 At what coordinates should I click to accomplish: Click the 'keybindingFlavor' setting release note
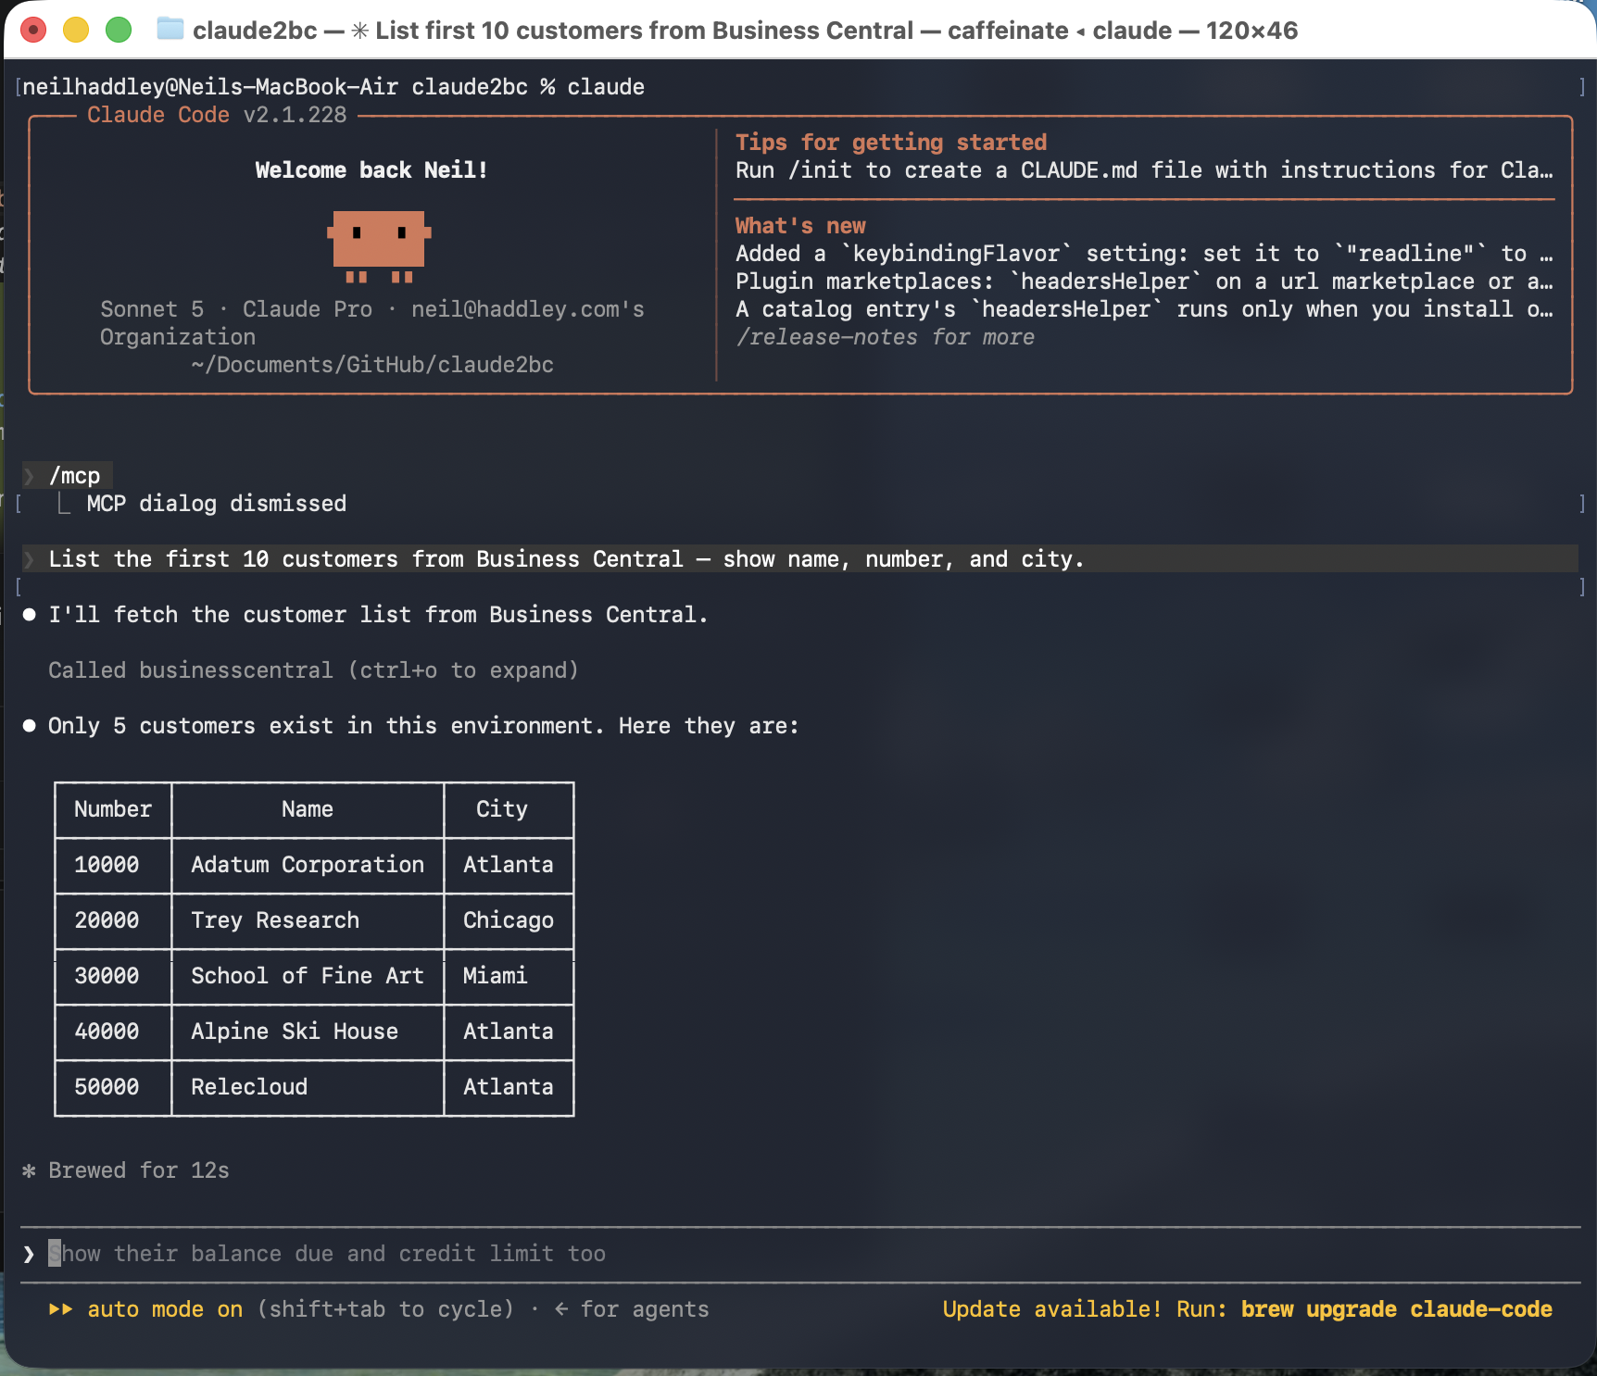point(1144,254)
